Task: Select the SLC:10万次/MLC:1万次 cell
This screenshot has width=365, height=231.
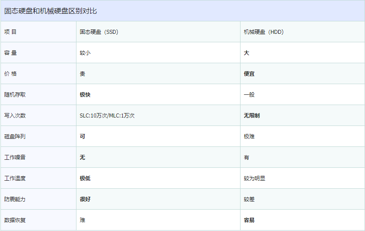Action: click(x=107, y=116)
